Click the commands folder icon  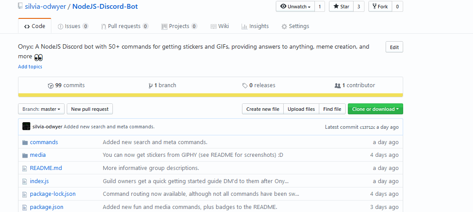(25, 142)
